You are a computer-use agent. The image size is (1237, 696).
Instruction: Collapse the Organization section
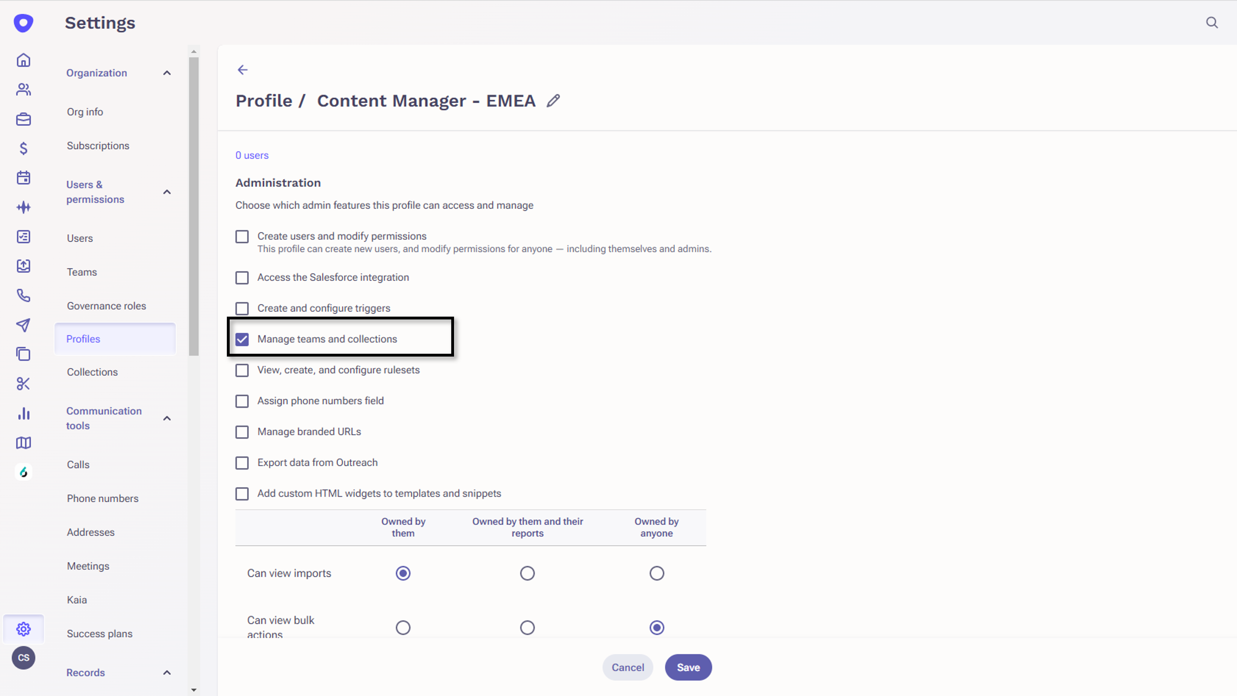pyautogui.click(x=167, y=73)
